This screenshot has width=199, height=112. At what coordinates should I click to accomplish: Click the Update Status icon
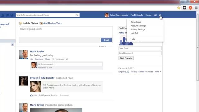click(21, 23)
